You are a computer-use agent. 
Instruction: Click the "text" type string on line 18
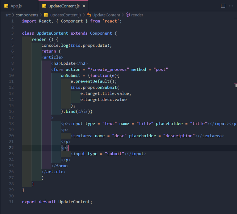[110, 124]
